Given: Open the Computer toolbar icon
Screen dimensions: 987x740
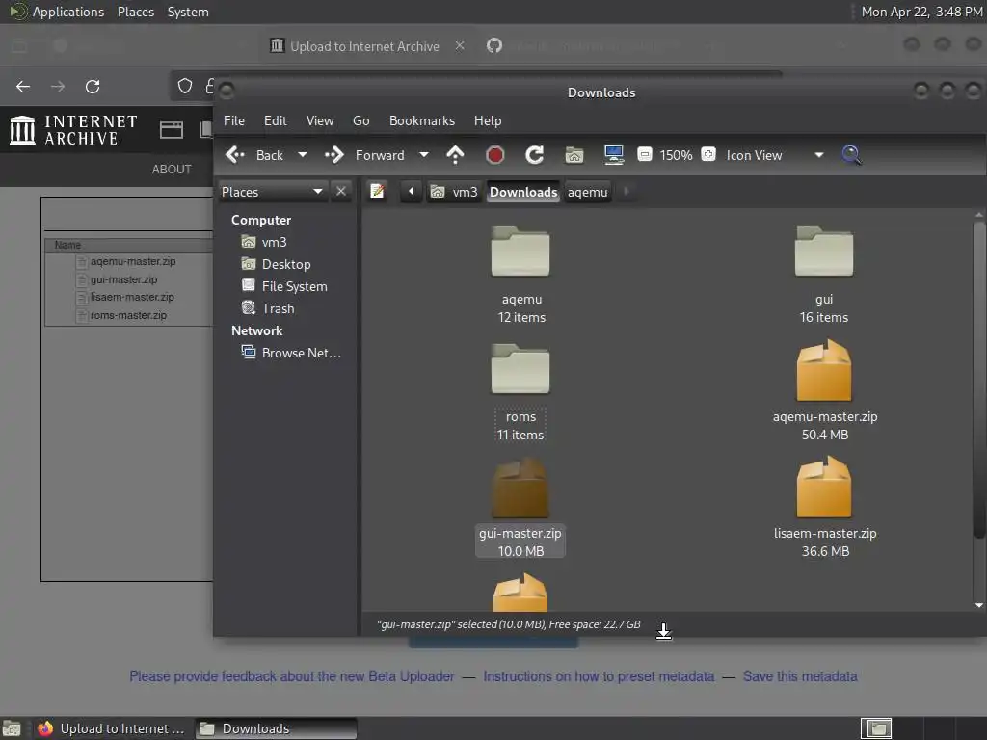Looking at the screenshot, I should point(614,155).
